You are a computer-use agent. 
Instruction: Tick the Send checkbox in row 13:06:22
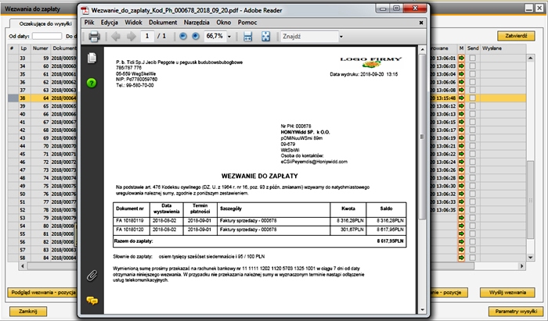click(x=472, y=154)
